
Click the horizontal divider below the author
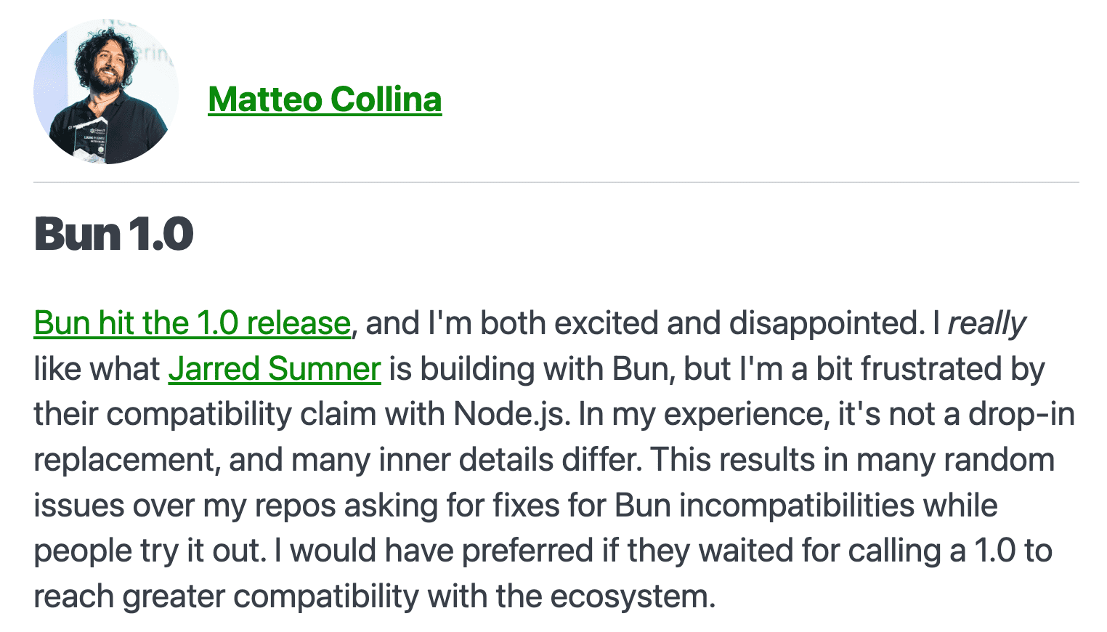(x=556, y=182)
